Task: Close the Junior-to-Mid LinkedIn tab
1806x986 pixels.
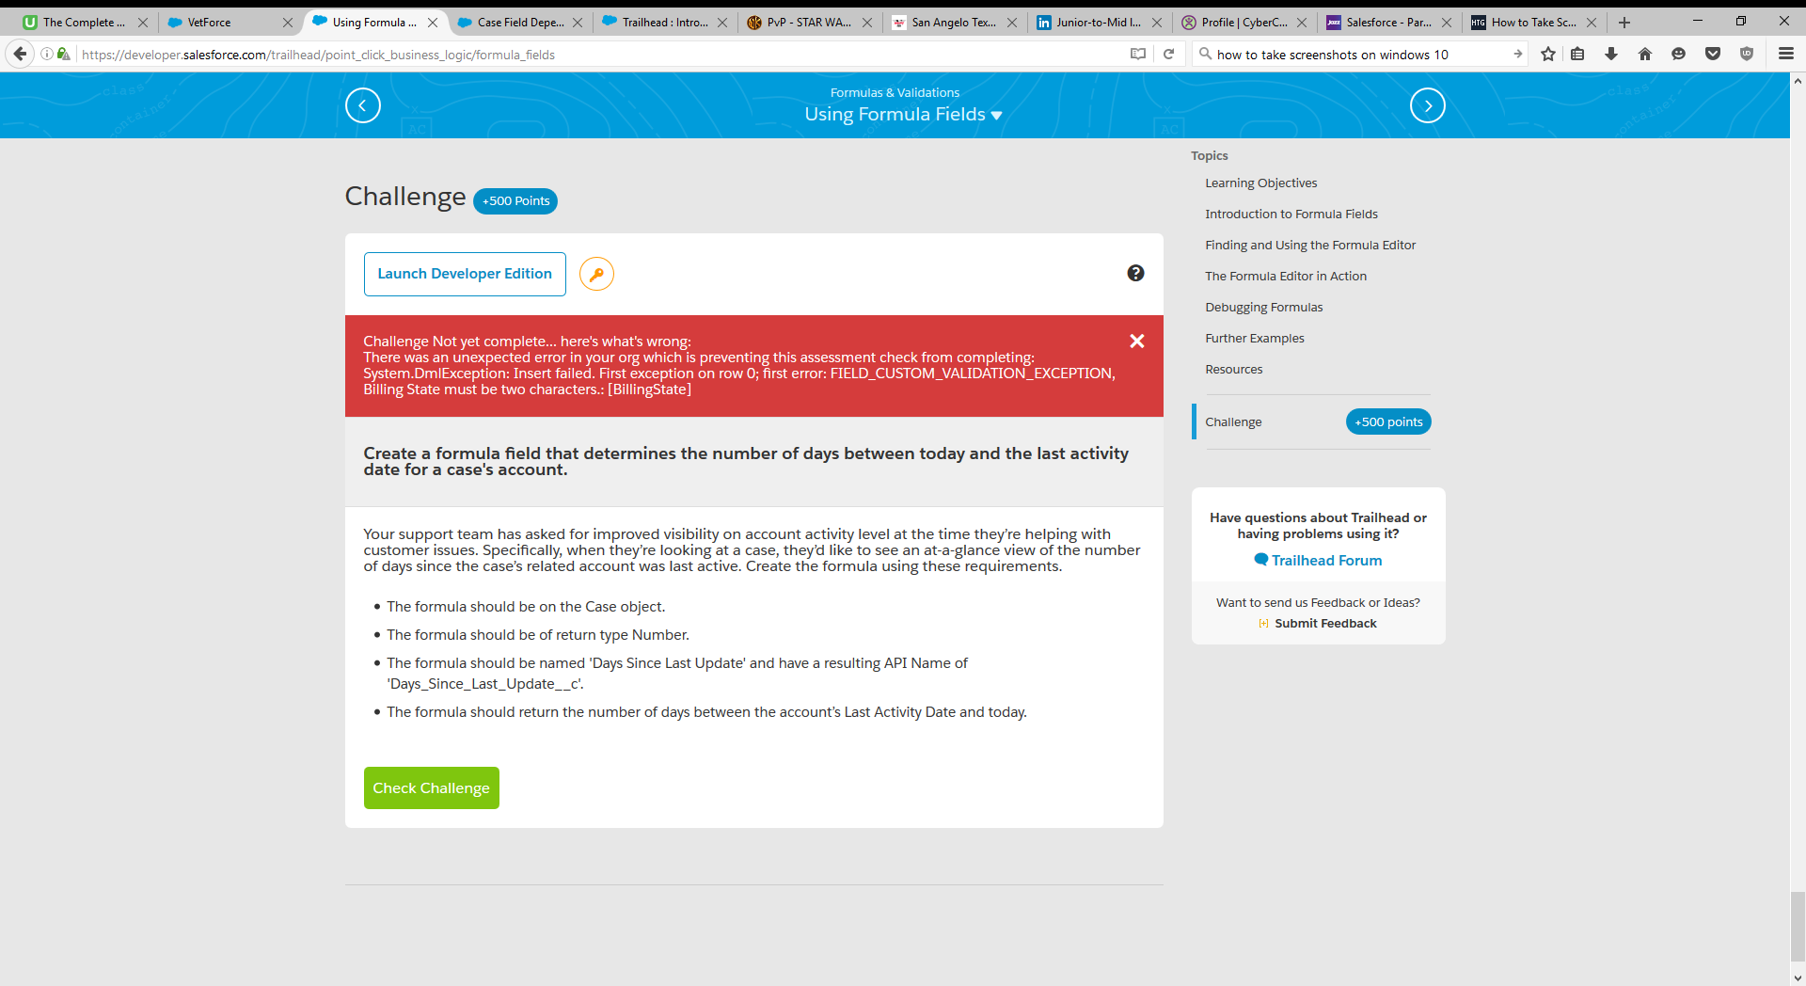Action: pos(1157,23)
